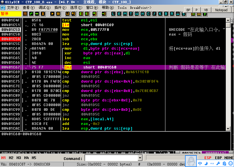Select the NONE register mode
Screen dimensions: 234x167
pyautogui.click(x=228, y=158)
